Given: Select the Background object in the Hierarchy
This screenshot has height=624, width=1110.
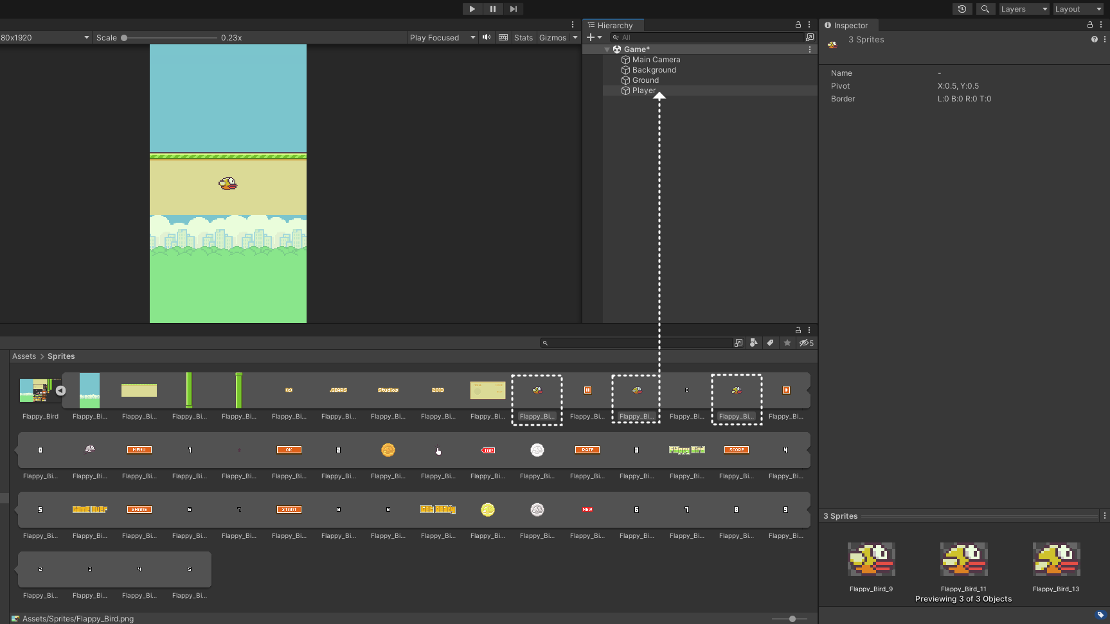Looking at the screenshot, I should (654, 70).
